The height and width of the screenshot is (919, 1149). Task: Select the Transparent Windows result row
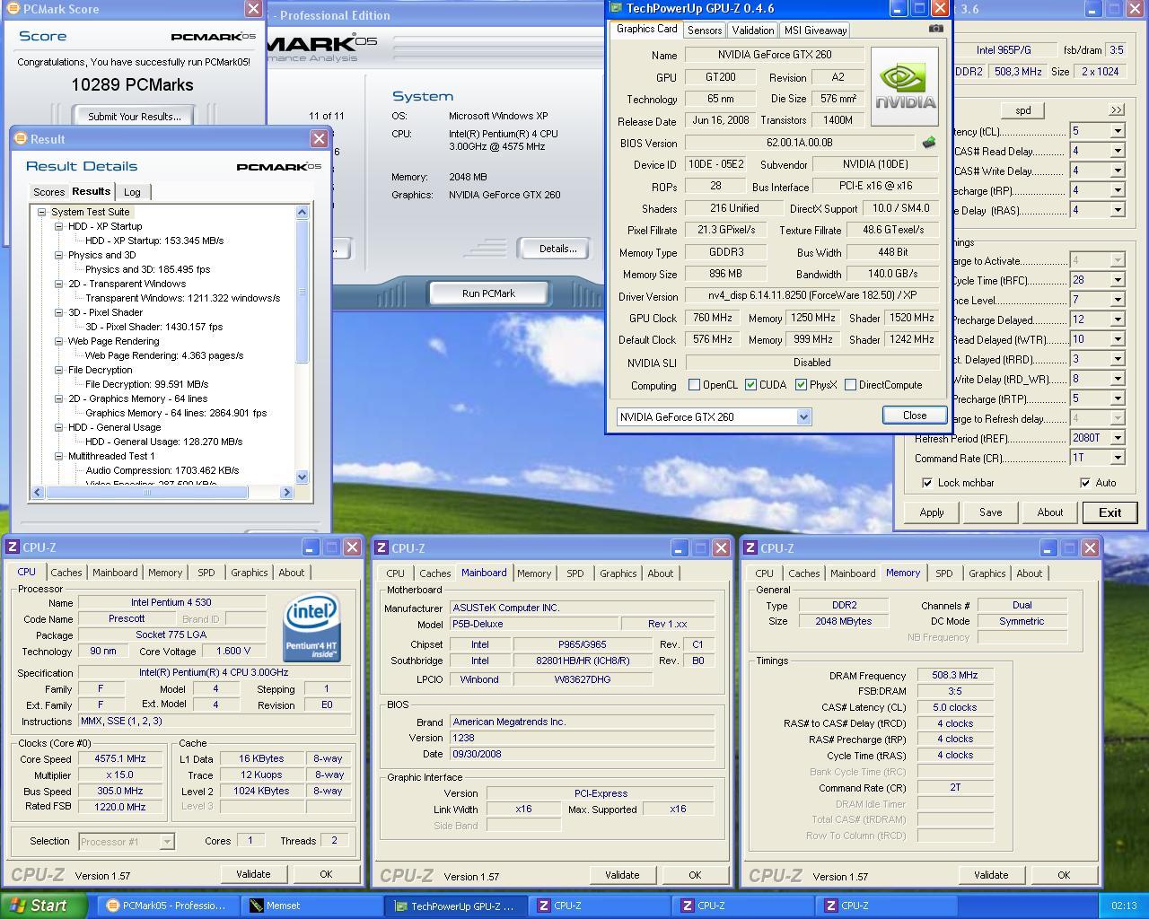click(x=182, y=298)
